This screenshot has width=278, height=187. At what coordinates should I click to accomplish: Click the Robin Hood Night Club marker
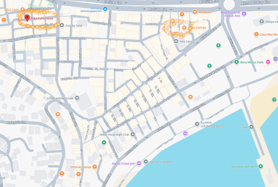132,134
